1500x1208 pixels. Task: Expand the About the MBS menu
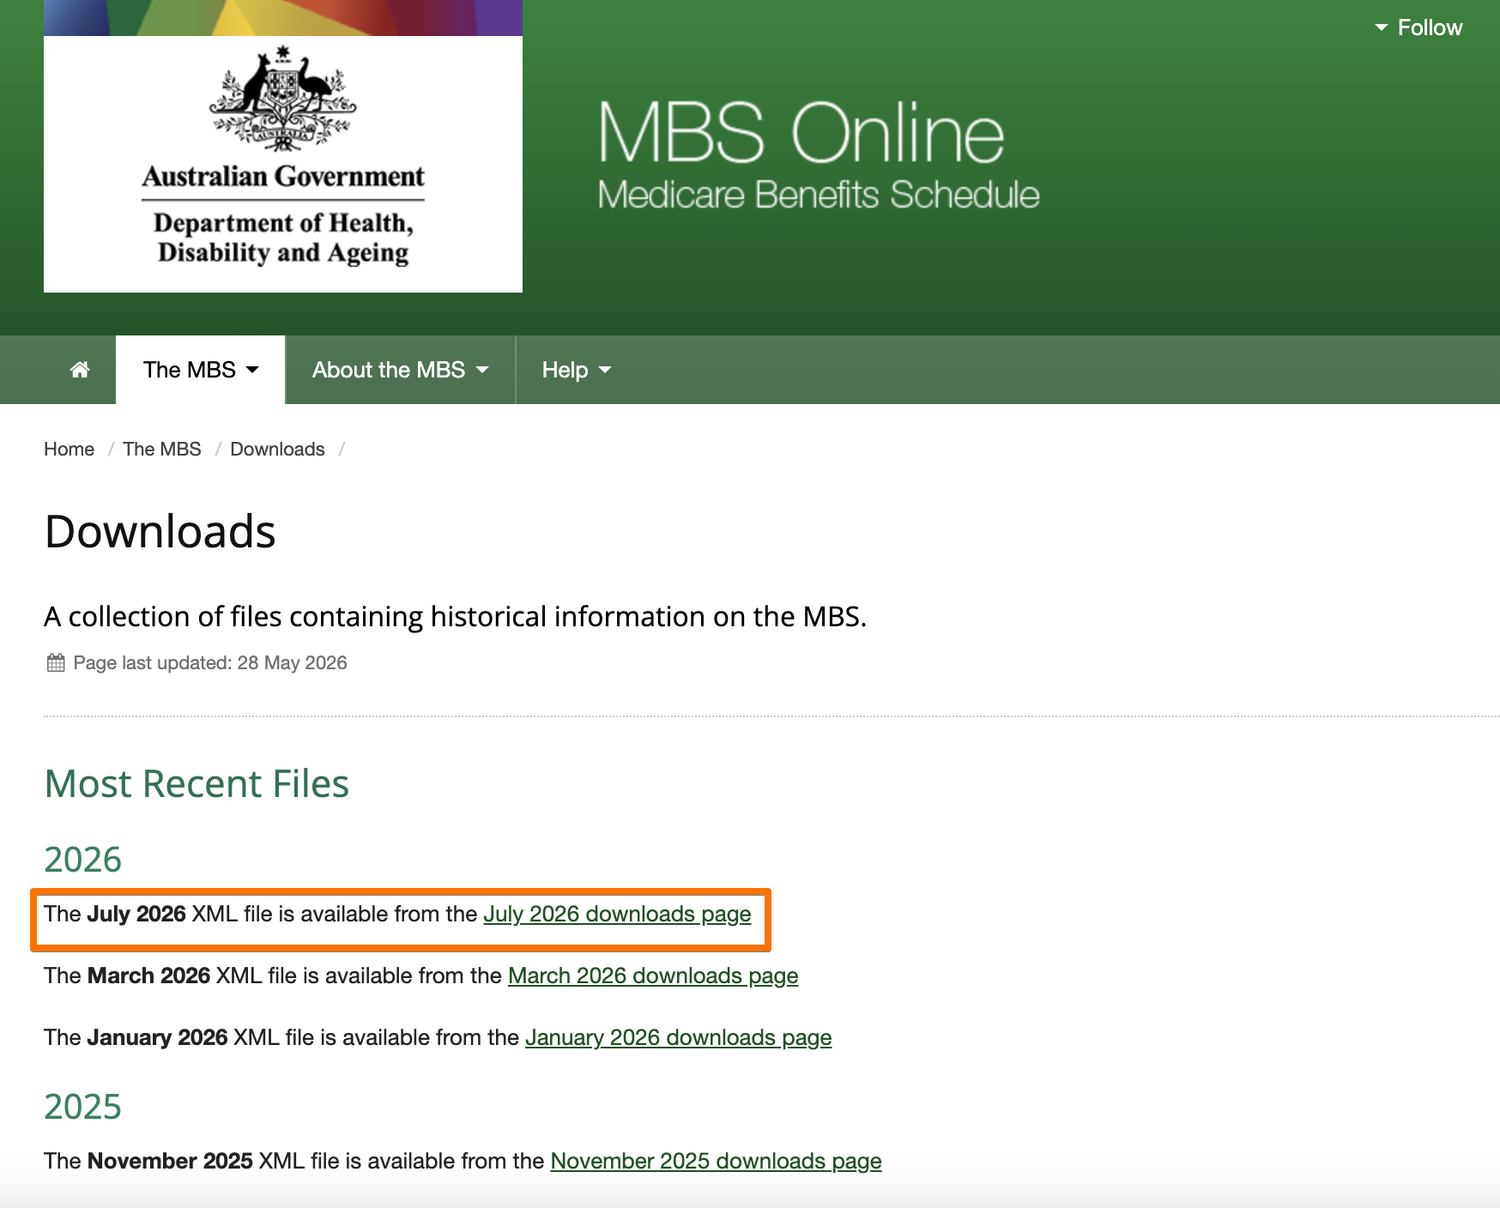pyautogui.click(x=400, y=370)
